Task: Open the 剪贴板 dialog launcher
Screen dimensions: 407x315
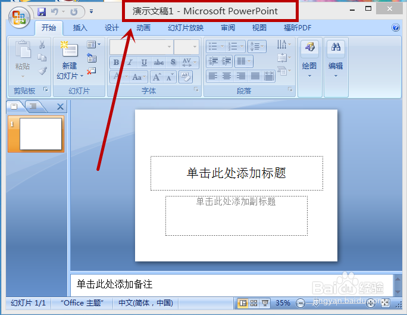Action: coord(46,89)
